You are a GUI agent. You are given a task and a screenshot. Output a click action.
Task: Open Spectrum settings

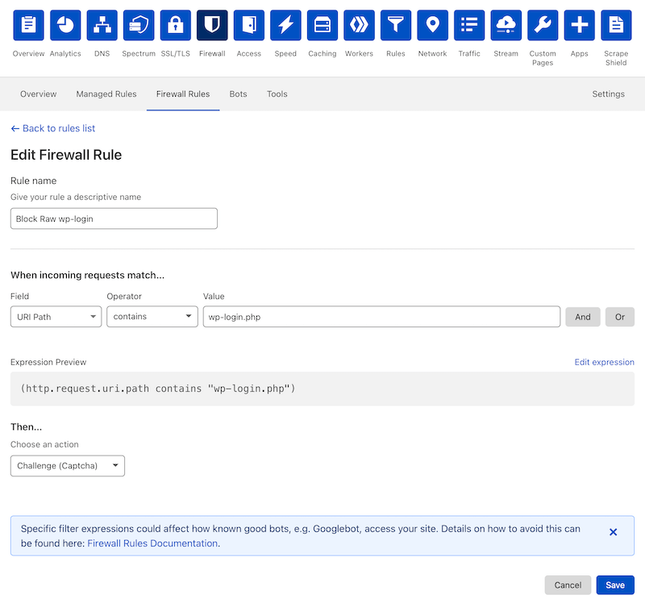click(138, 25)
